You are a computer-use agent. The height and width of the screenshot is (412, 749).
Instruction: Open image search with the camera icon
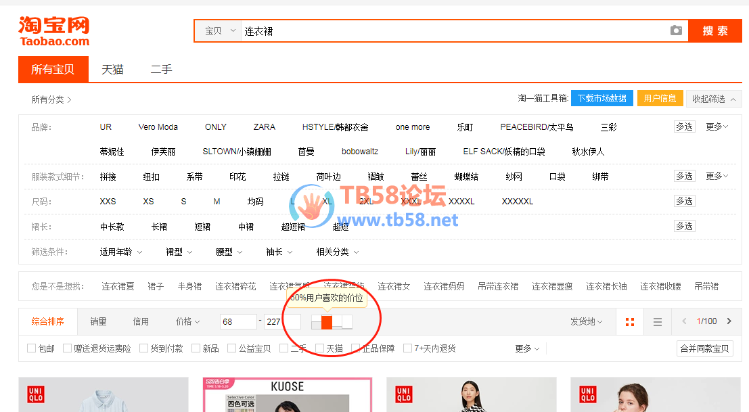point(676,30)
